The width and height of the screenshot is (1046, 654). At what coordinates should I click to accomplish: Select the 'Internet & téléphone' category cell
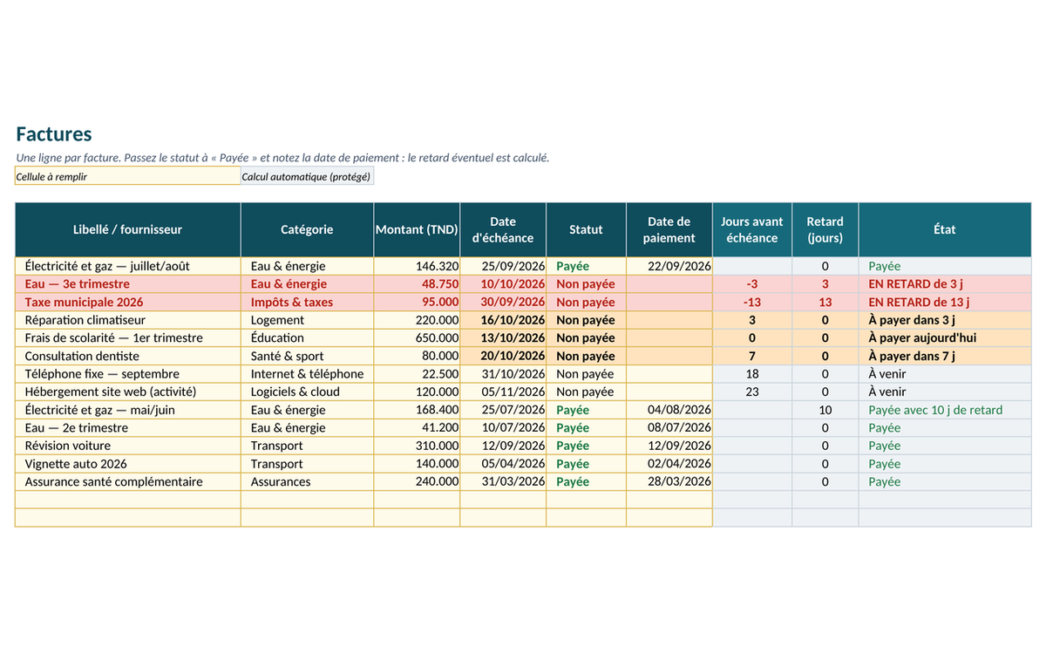[307, 373]
